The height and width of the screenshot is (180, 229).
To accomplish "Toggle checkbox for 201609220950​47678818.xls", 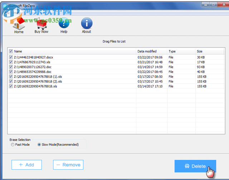I will click(x=11, y=86).
